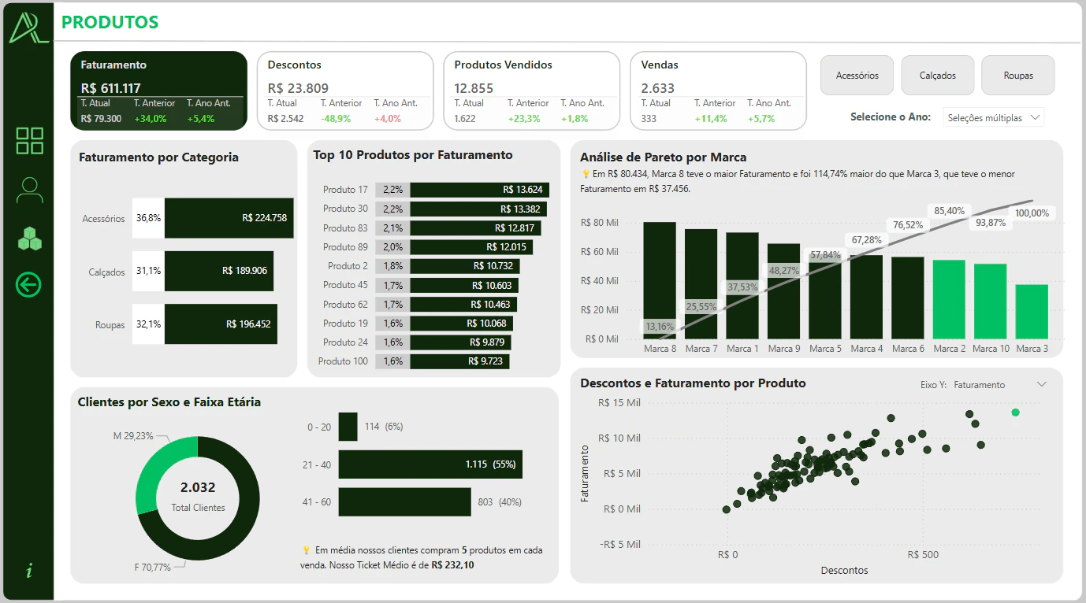Select the products cubes icon in sidebar
Screen dimensions: 1086x603
point(30,239)
